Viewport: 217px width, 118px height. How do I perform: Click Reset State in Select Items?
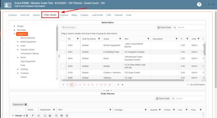pos(164,27)
